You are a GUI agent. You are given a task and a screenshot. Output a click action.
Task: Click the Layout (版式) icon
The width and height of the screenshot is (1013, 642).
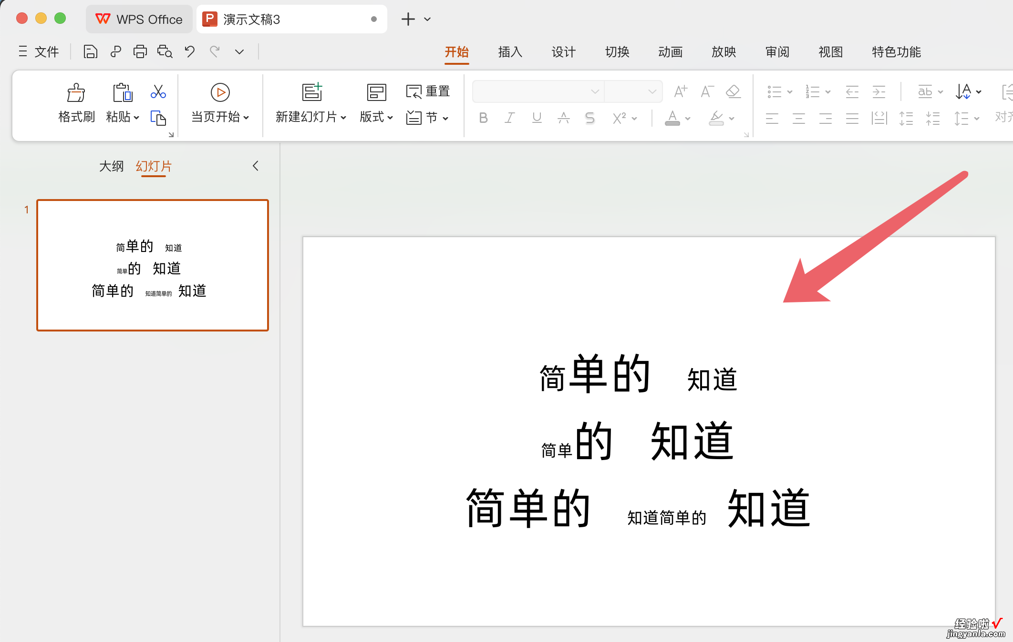[x=376, y=92]
